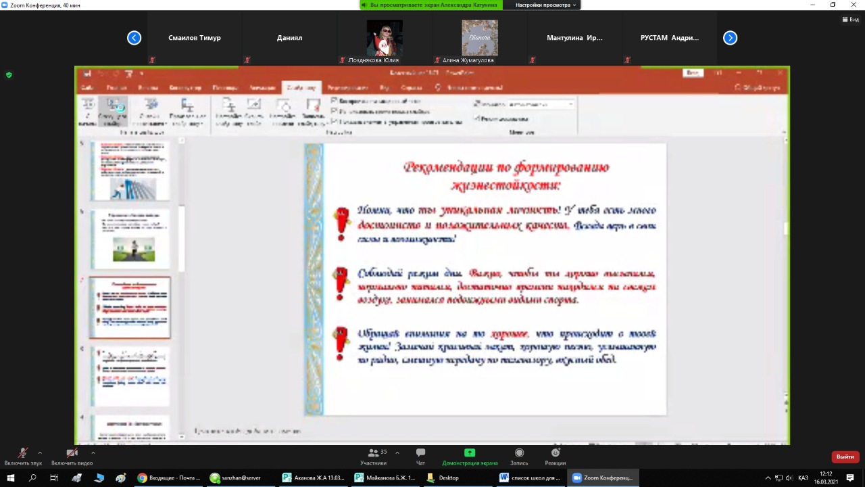Open Настройки просмотра view options dropdown
This screenshot has height=487, width=865.
(x=546, y=5)
